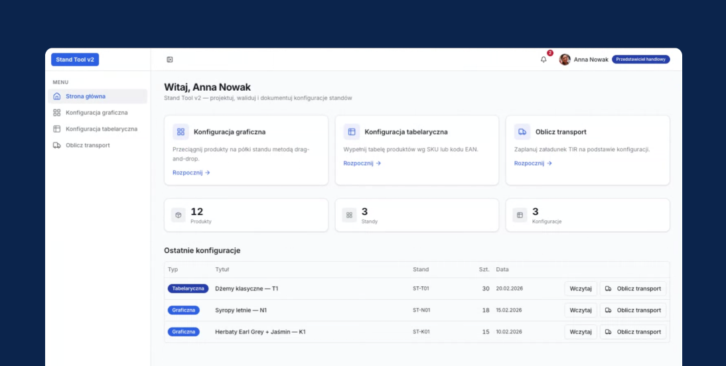
Task: Click Rozpocznij link under Konfiguracja graficzna
Action: click(x=191, y=172)
